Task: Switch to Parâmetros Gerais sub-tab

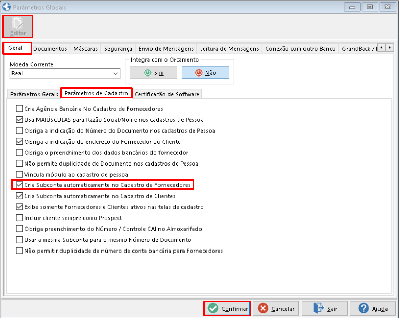Action: click(34, 94)
